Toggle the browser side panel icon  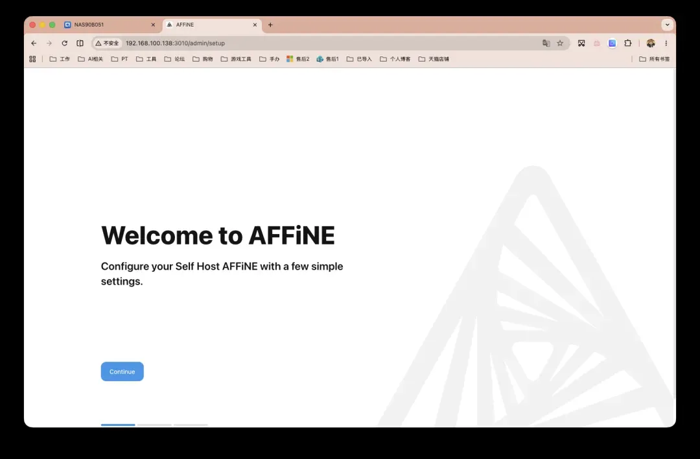pyautogui.click(x=80, y=43)
